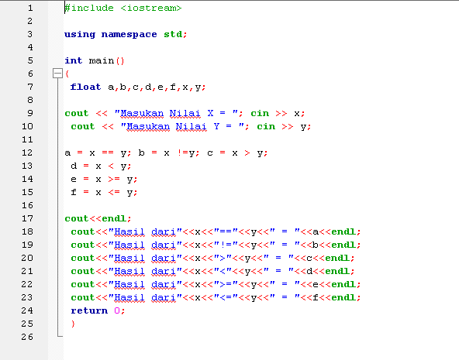Click 'cin >> x;' on line 9
The height and width of the screenshot is (360, 459).
tap(278, 113)
